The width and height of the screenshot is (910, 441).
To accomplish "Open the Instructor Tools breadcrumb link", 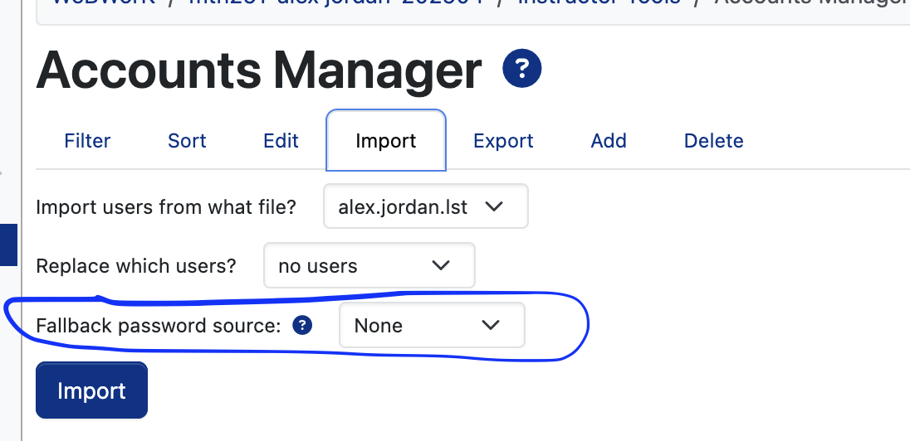I will (598, 2).
